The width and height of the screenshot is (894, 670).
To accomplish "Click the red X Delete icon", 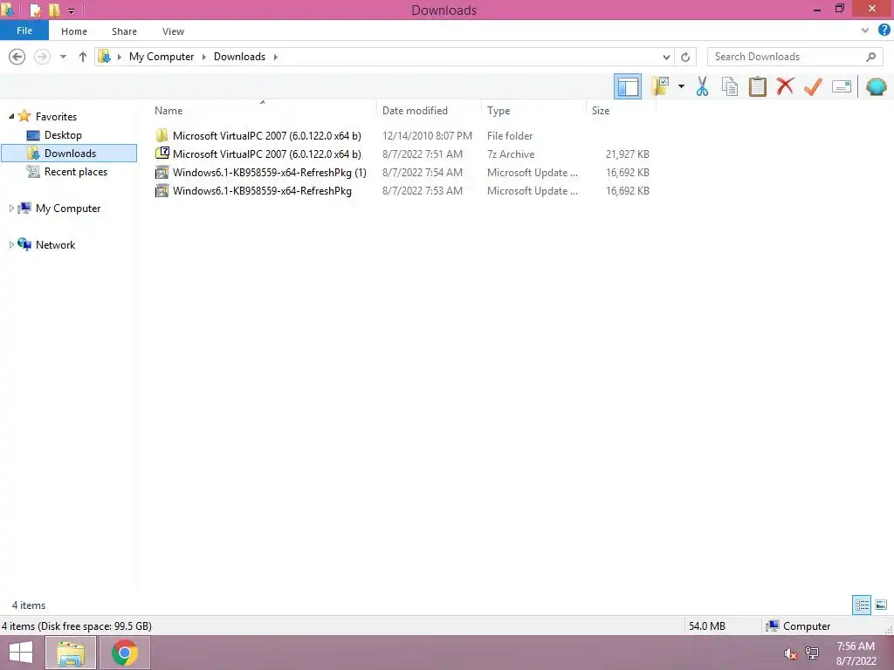I will 785,86.
